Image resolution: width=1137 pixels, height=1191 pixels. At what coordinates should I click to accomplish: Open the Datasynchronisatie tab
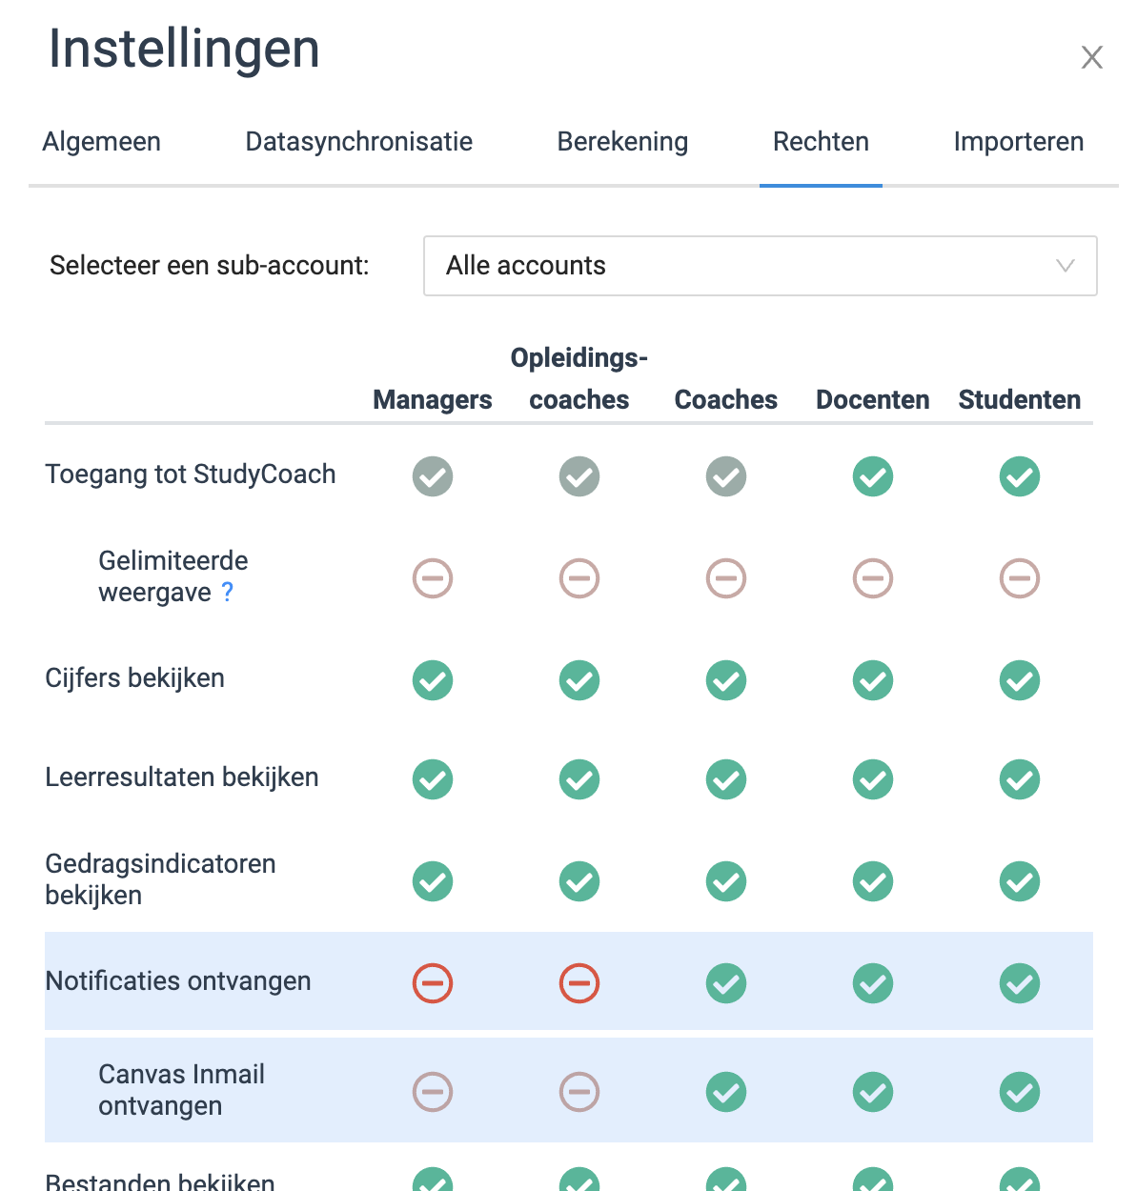(x=359, y=142)
